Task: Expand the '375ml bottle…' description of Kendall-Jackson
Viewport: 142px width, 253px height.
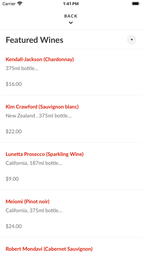Action: tap(22, 68)
